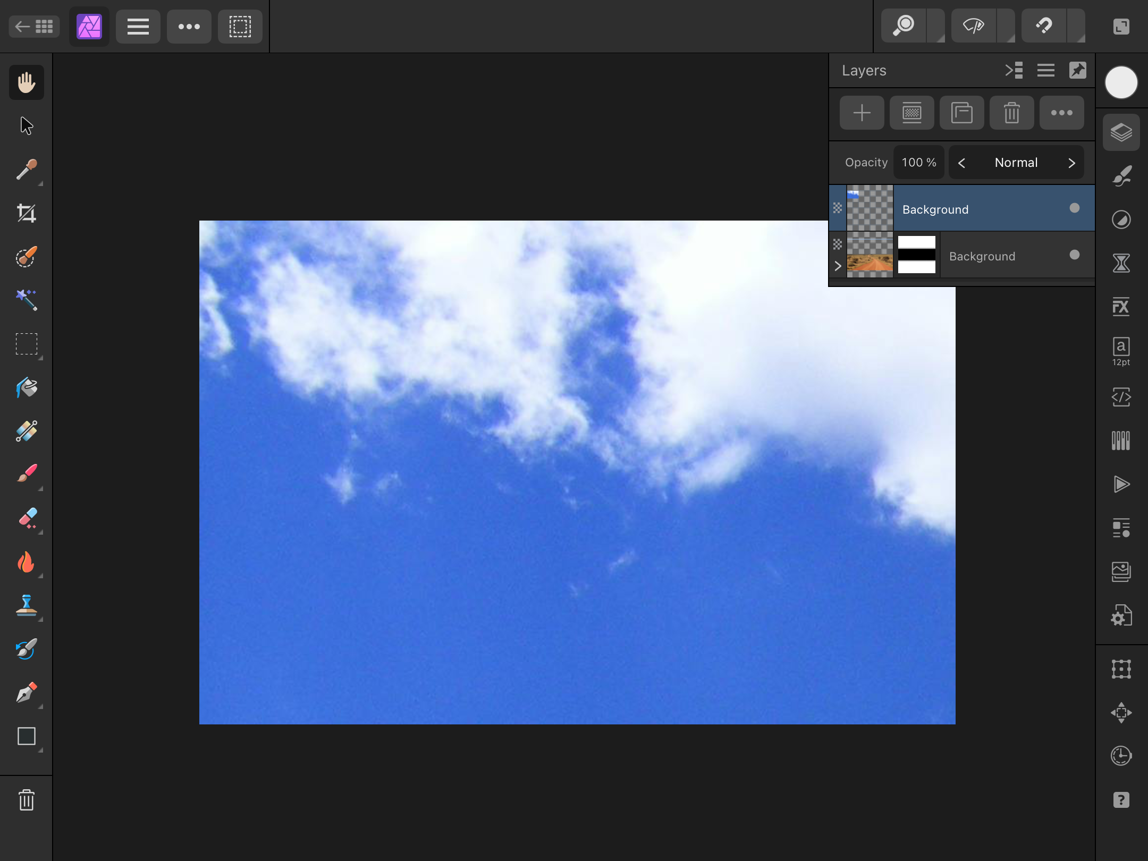The image size is (1148, 861).
Task: Switch to next blend mode arrow
Action: [1071, 163]
